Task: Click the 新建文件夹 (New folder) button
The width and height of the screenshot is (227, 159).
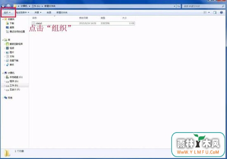Action: pyautogui.click(x=62, y=12)
